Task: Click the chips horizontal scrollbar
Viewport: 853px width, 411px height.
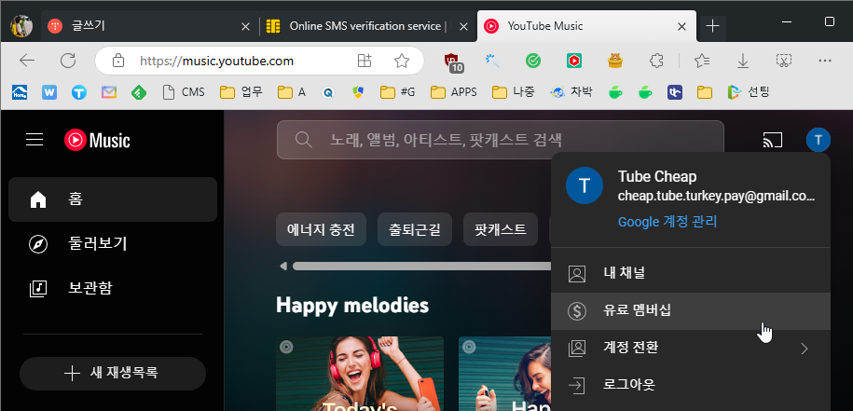Action: pos(421,266)
